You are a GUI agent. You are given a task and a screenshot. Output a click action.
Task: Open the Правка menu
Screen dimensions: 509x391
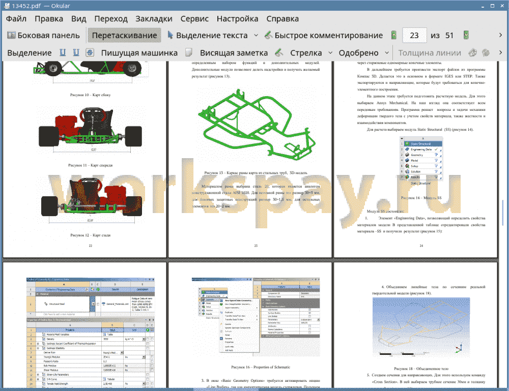49,19
